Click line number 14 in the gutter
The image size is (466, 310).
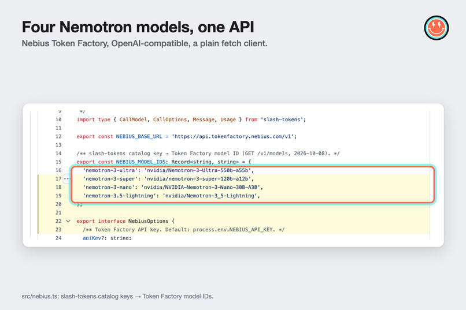pos(58,154)
